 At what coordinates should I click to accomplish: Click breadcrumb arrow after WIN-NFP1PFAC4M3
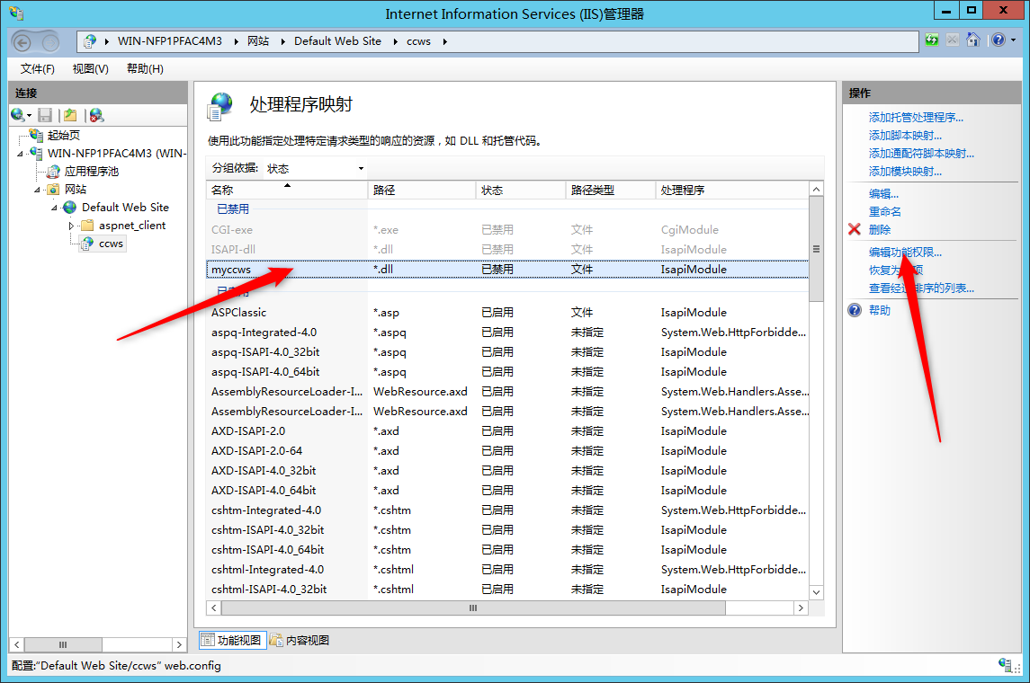[x=236, y=41]
